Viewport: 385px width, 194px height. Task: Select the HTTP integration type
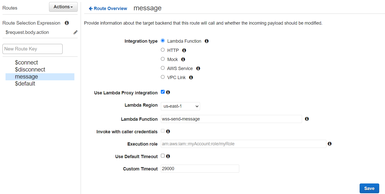coord(163,50)
